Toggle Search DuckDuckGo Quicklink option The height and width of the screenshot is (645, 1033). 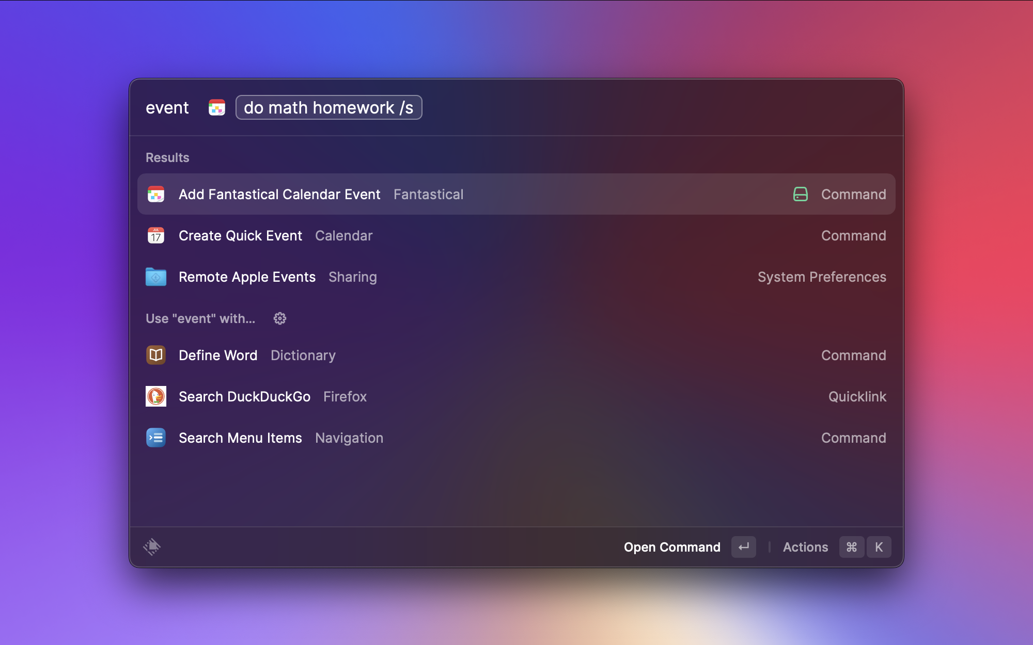(x=516, y=396)
